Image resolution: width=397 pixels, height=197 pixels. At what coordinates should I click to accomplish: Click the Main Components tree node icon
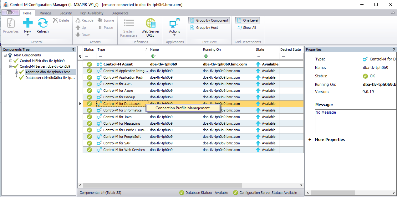[10, 55]
